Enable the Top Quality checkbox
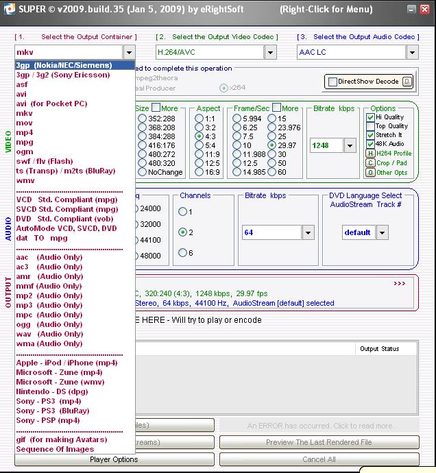Viewport: 436px width, 473px height. [x=370, y=126]
